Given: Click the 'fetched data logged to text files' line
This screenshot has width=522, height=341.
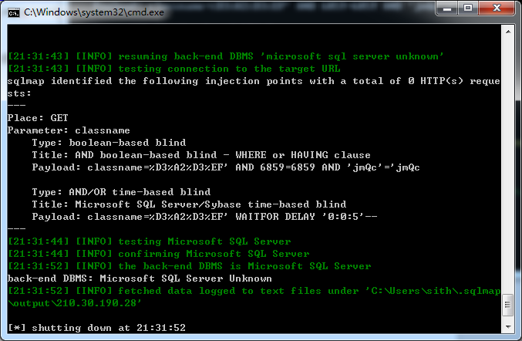Looking at the screenshot, I should (254, 291).
